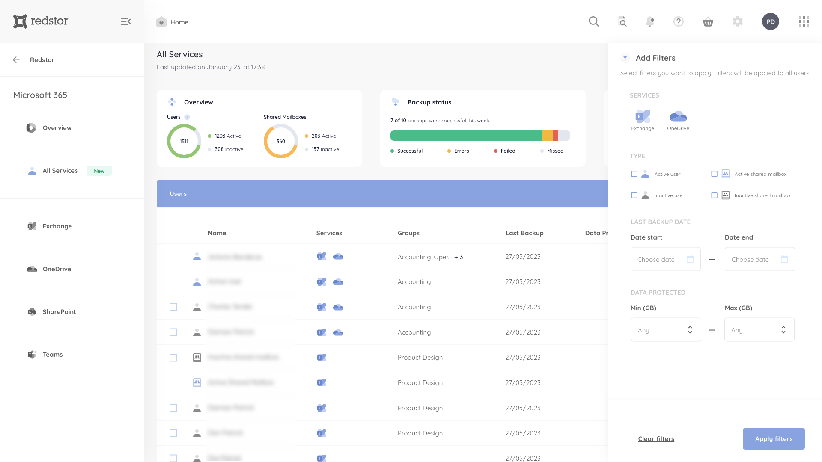822x462 pixels.
Task: Click the Add Filters funnel icon
Action: click(625, 58)
